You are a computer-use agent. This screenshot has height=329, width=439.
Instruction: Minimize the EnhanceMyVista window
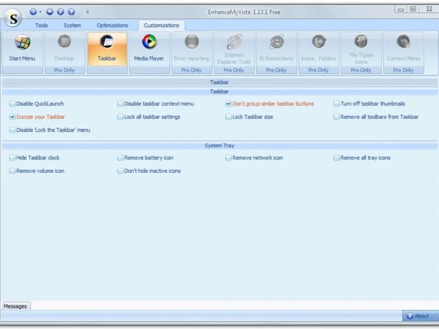tap(401, 9)
